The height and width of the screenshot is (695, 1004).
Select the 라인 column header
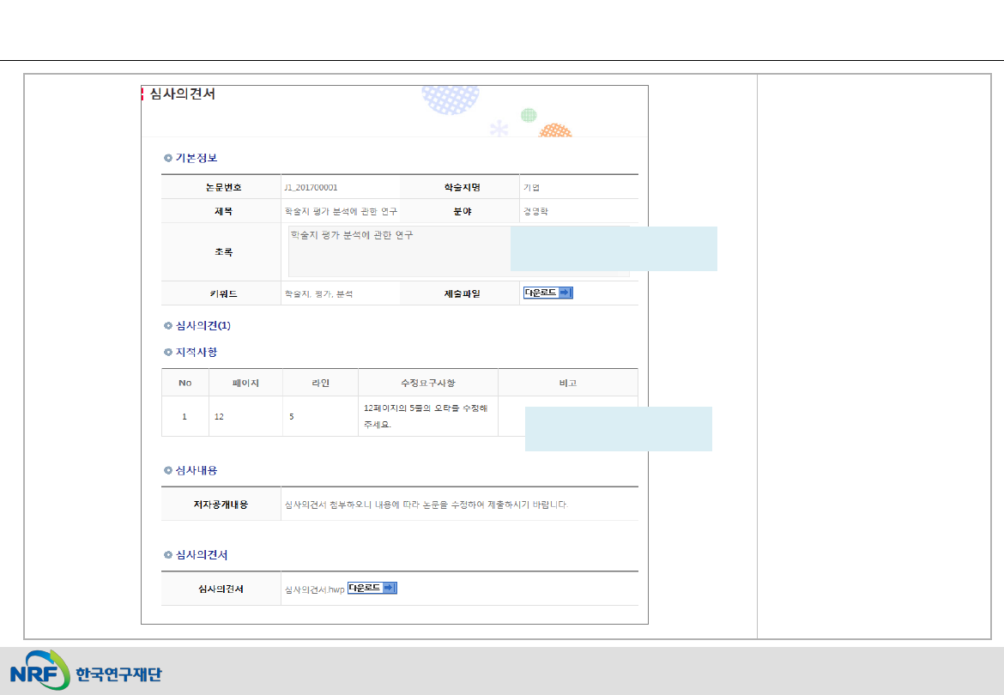pos(320,383)
